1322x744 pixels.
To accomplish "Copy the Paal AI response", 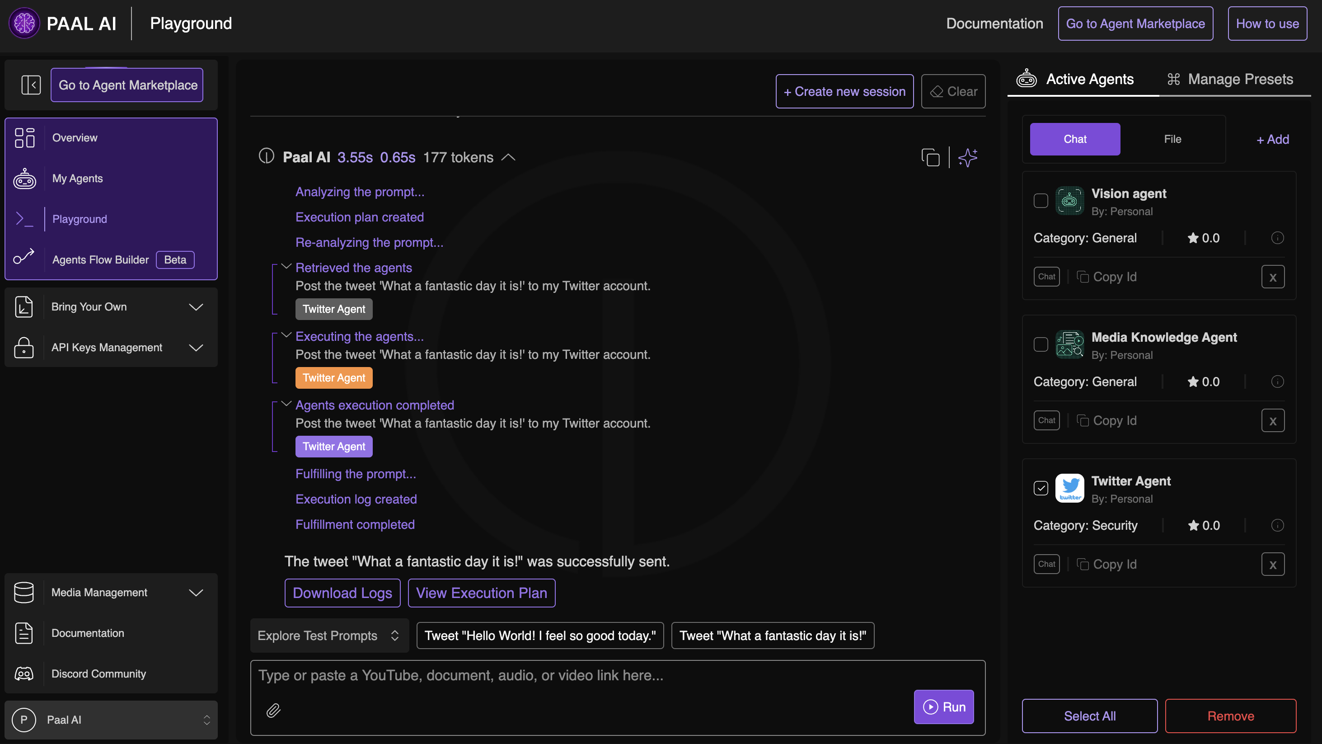I will point(930,158).
